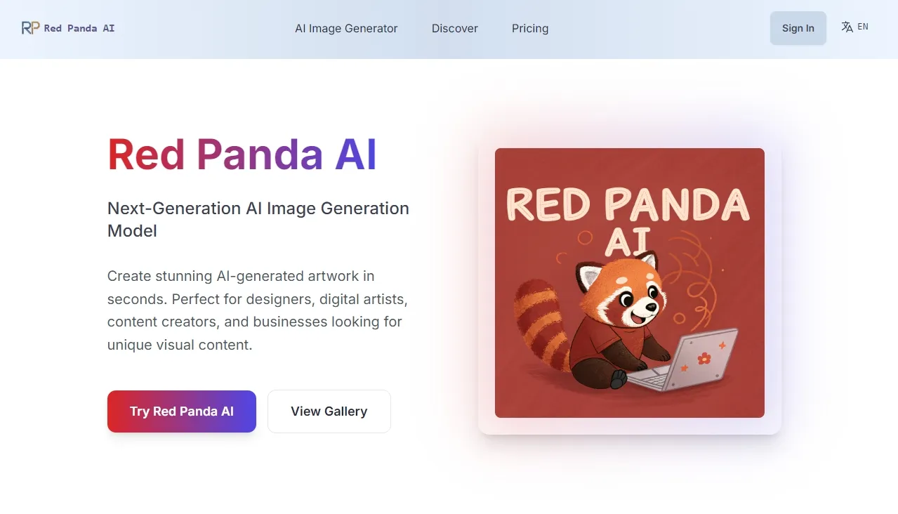The image size is (898, 514).
Task: Click the flower sticker on the laptop
Action: (x=704, y=358)
